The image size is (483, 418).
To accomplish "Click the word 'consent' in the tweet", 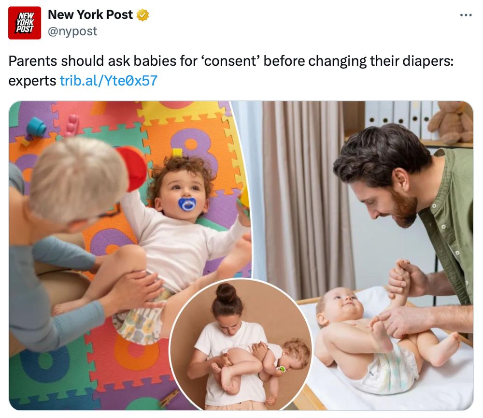I will pyautogui.click(x=231, y=61).
